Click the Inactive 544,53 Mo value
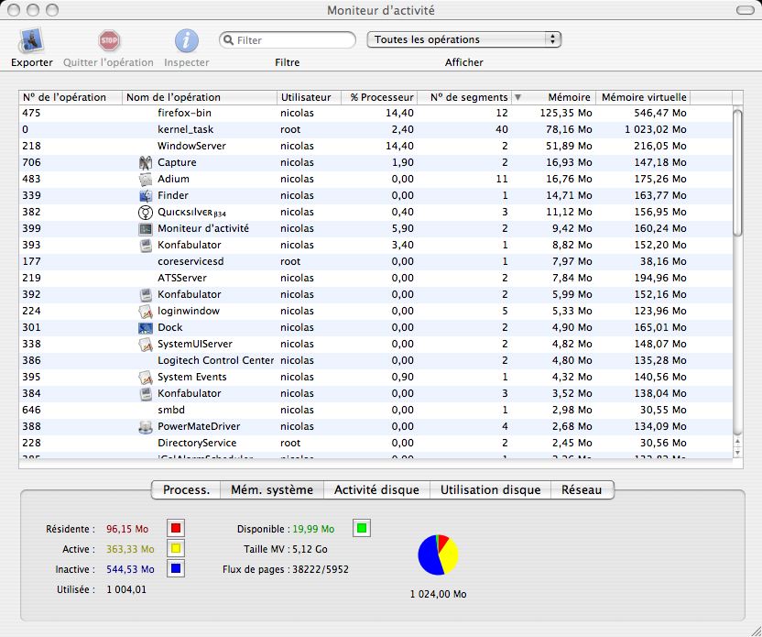 pos(130,569)
